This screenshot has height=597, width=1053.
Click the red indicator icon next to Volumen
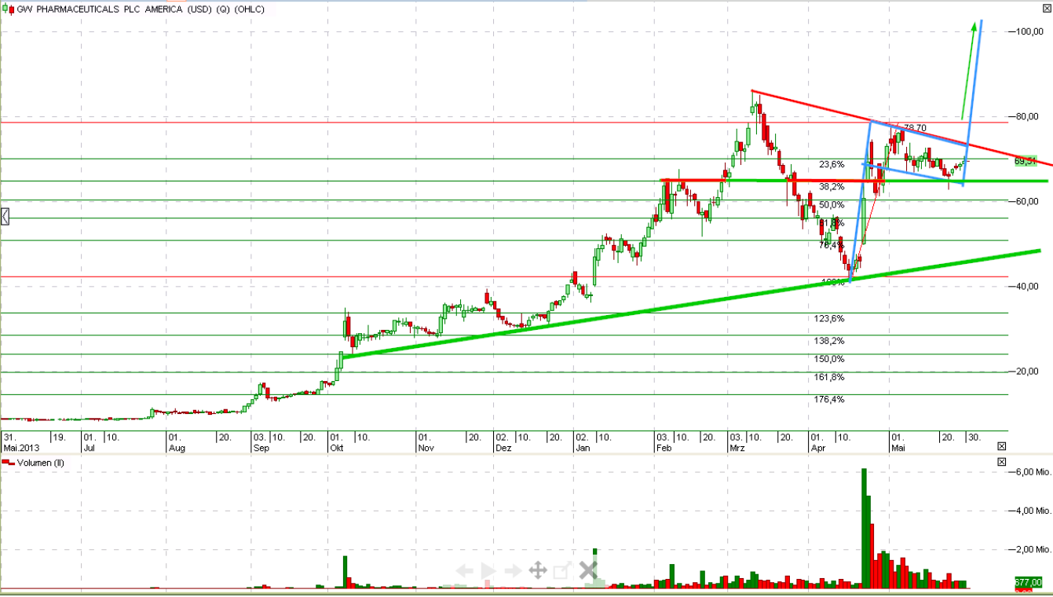coord(9,463)
